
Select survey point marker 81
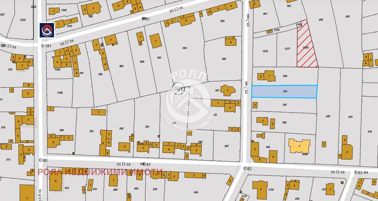(144, 164)
